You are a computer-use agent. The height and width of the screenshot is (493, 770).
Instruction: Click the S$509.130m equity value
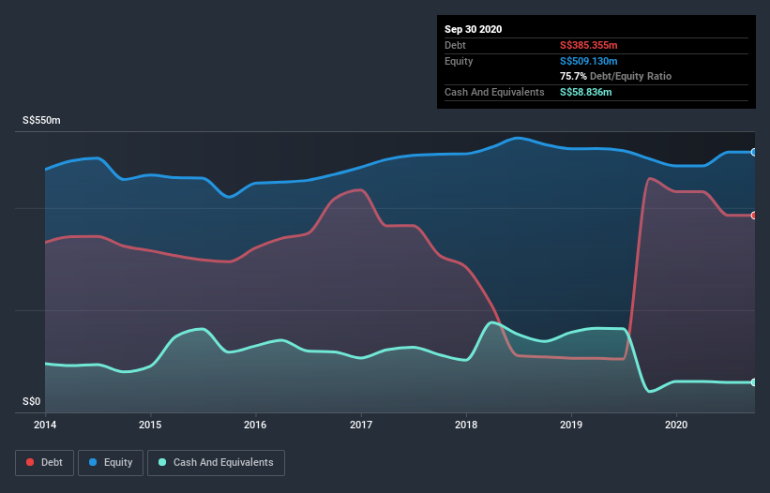click(588, 61)
